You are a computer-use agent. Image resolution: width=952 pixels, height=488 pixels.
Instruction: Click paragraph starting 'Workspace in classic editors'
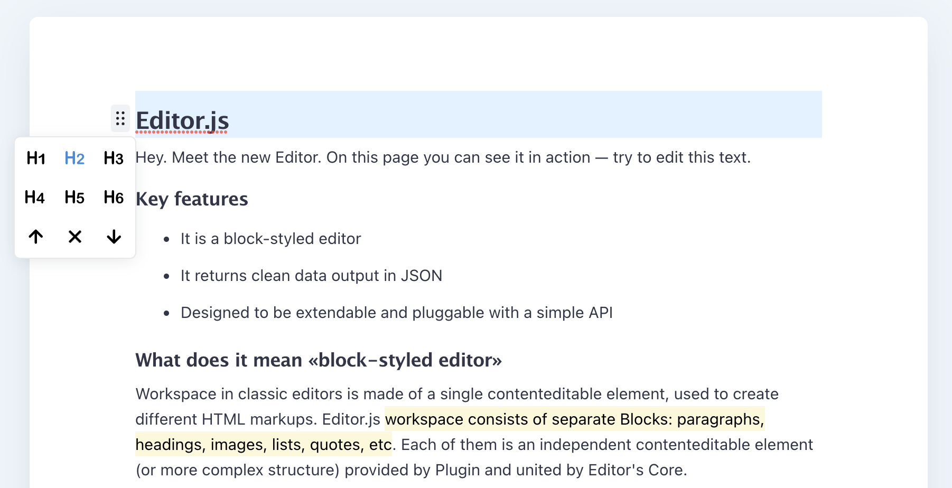click(456, 394)
